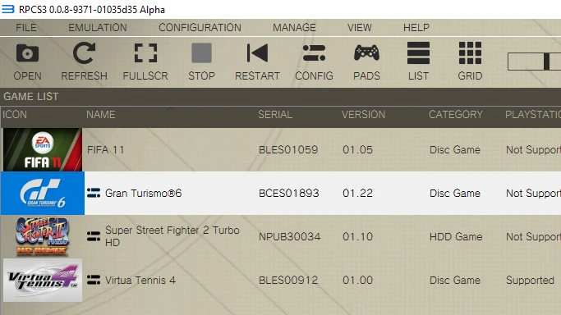The width and height of the screenshot is (561, 315).
Task: Adjust the icon size slider handle
Action: pos(546,62)
